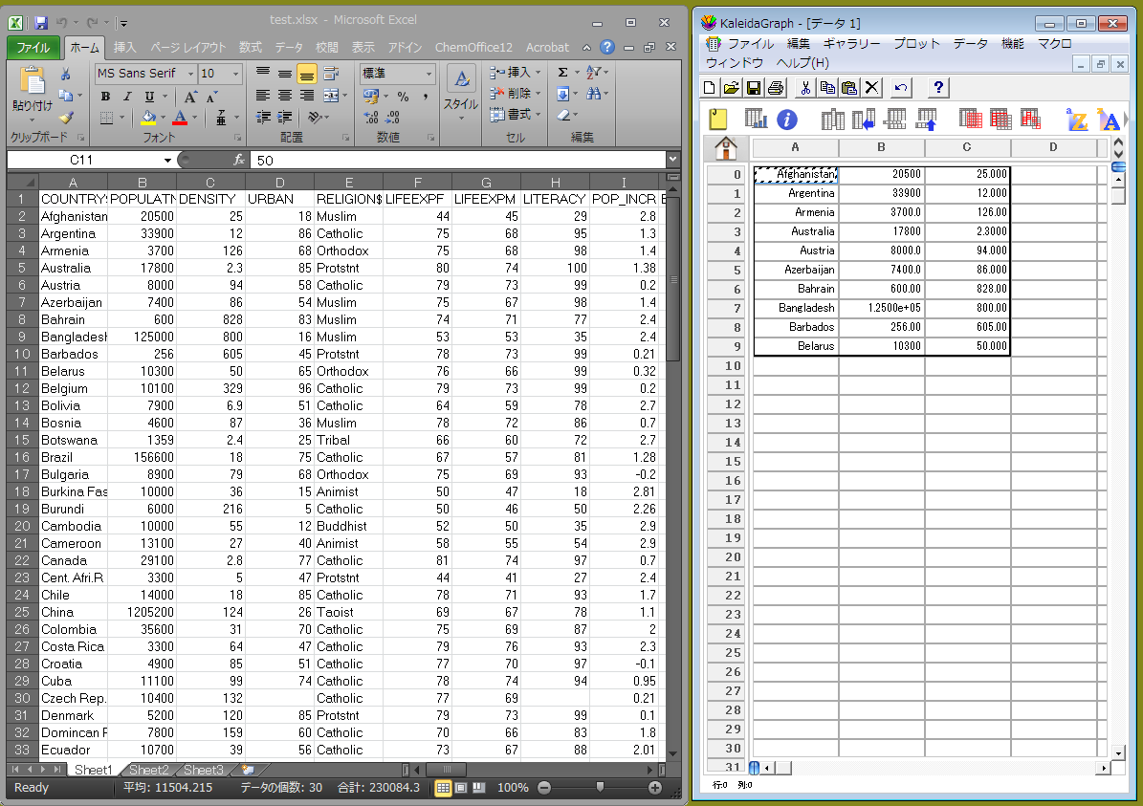Click KaleidaGraph's Undo arrow icon
Image resolution: width=1143 pixels, height=806 pixels.
(901, 88)
